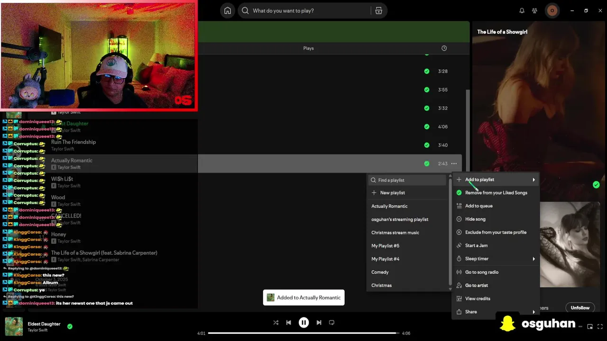Toggle the liked checkmark on the 3:40 track
607x341 pixels.
[427, 145]
